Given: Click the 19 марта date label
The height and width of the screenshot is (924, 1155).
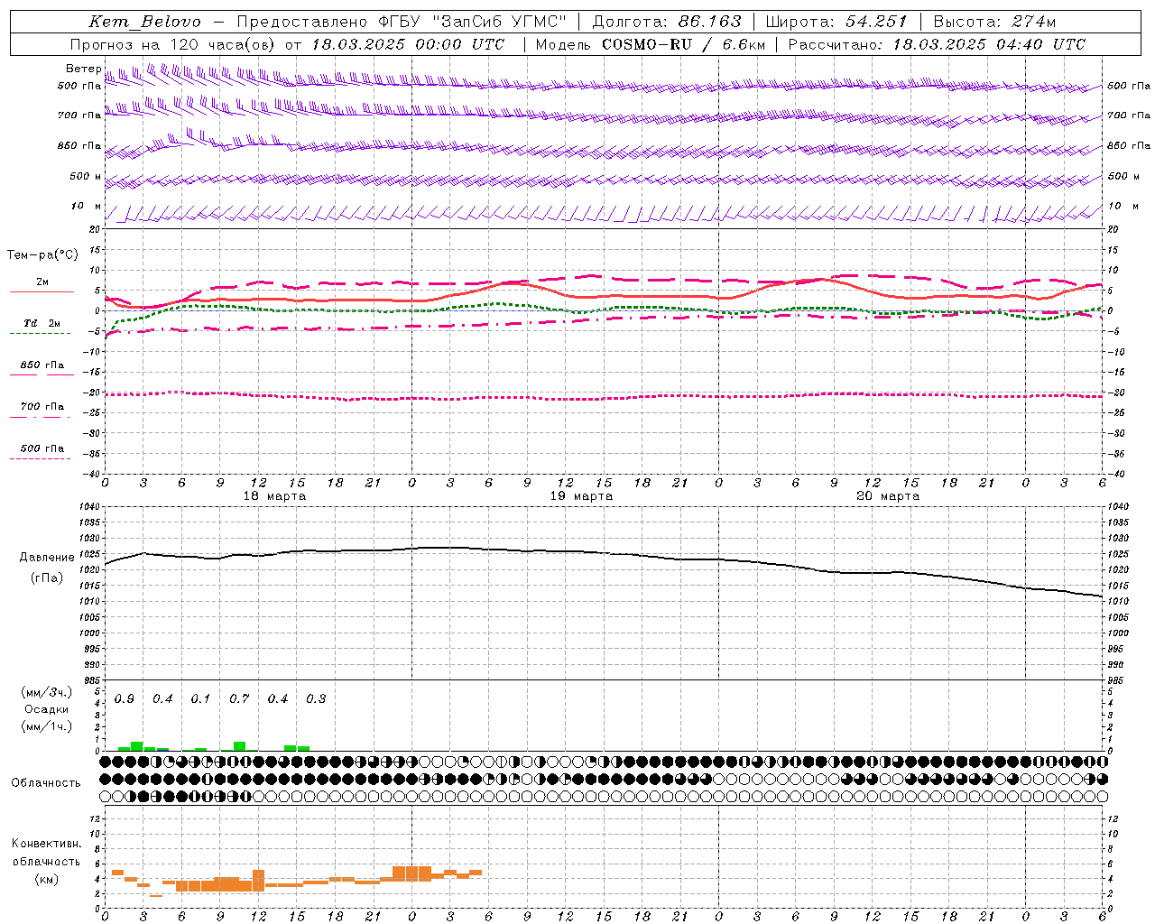Looking at the screenshot, I should pos(581,496).
